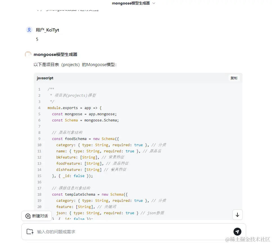Click code line const mongoose = app.mongoose;
The height and width of the screenshot is (244, 272).
(84, 114)
